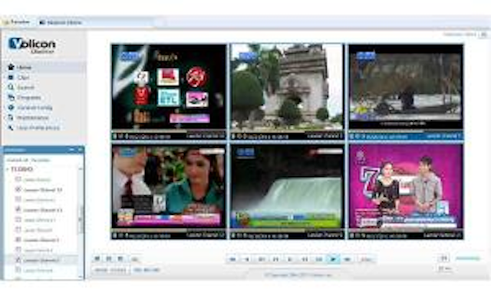Click the magnifier Search icon in sidebar
The image size is (491, 294).
coord(11,87)
